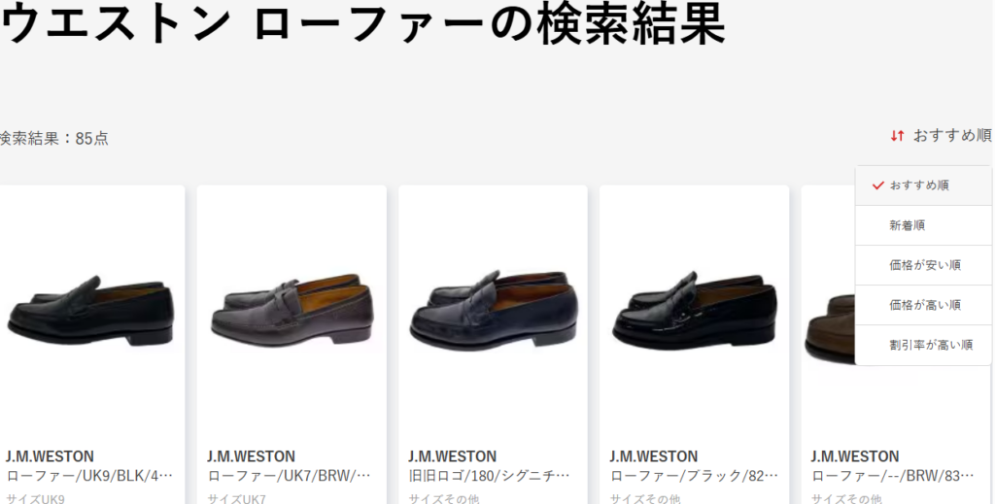
Task: Click J.M.WESTON brand on first card
Action: pos(51,456)
